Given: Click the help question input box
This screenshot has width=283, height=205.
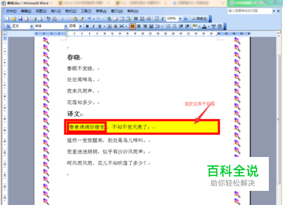Looking at the screenshot, I should [250, 11].
